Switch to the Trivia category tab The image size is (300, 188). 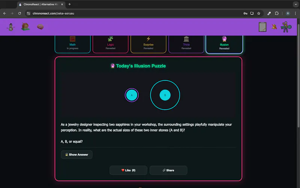pos(186,44)
